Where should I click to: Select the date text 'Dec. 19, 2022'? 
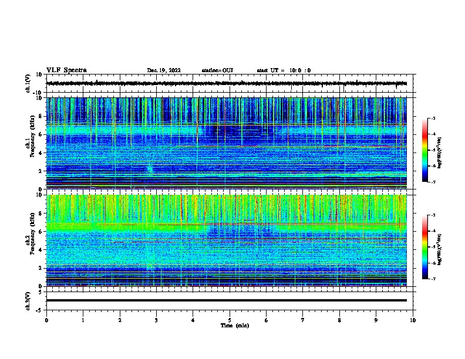pyautogui.click(x=164, y=70)
